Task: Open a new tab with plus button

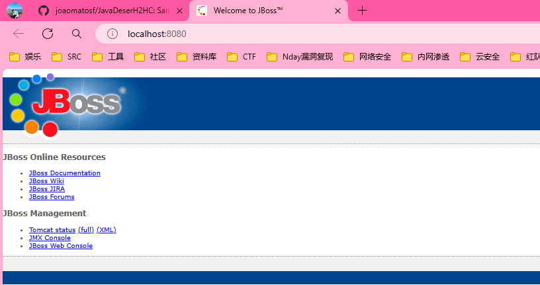Action: point(362,11)
